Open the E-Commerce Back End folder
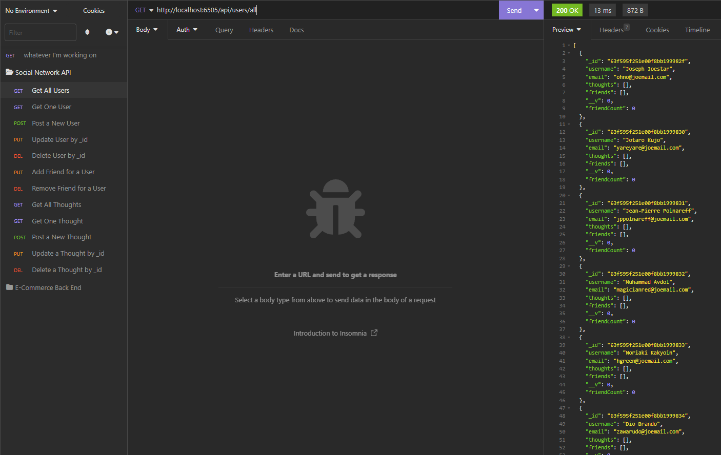Screen dimensions: 721x455 44,287
